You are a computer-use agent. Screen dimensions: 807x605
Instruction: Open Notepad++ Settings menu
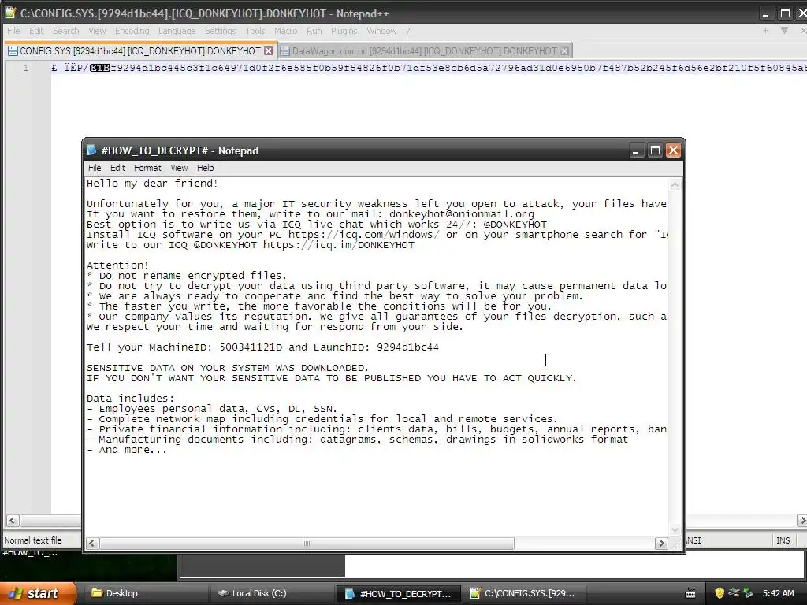pos(221,31)
